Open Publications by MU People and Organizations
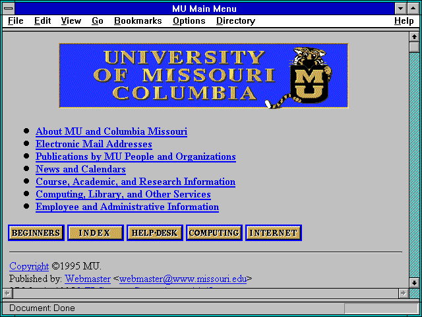The width and height of the screenshot is (422, 317). tap(136, 157)
